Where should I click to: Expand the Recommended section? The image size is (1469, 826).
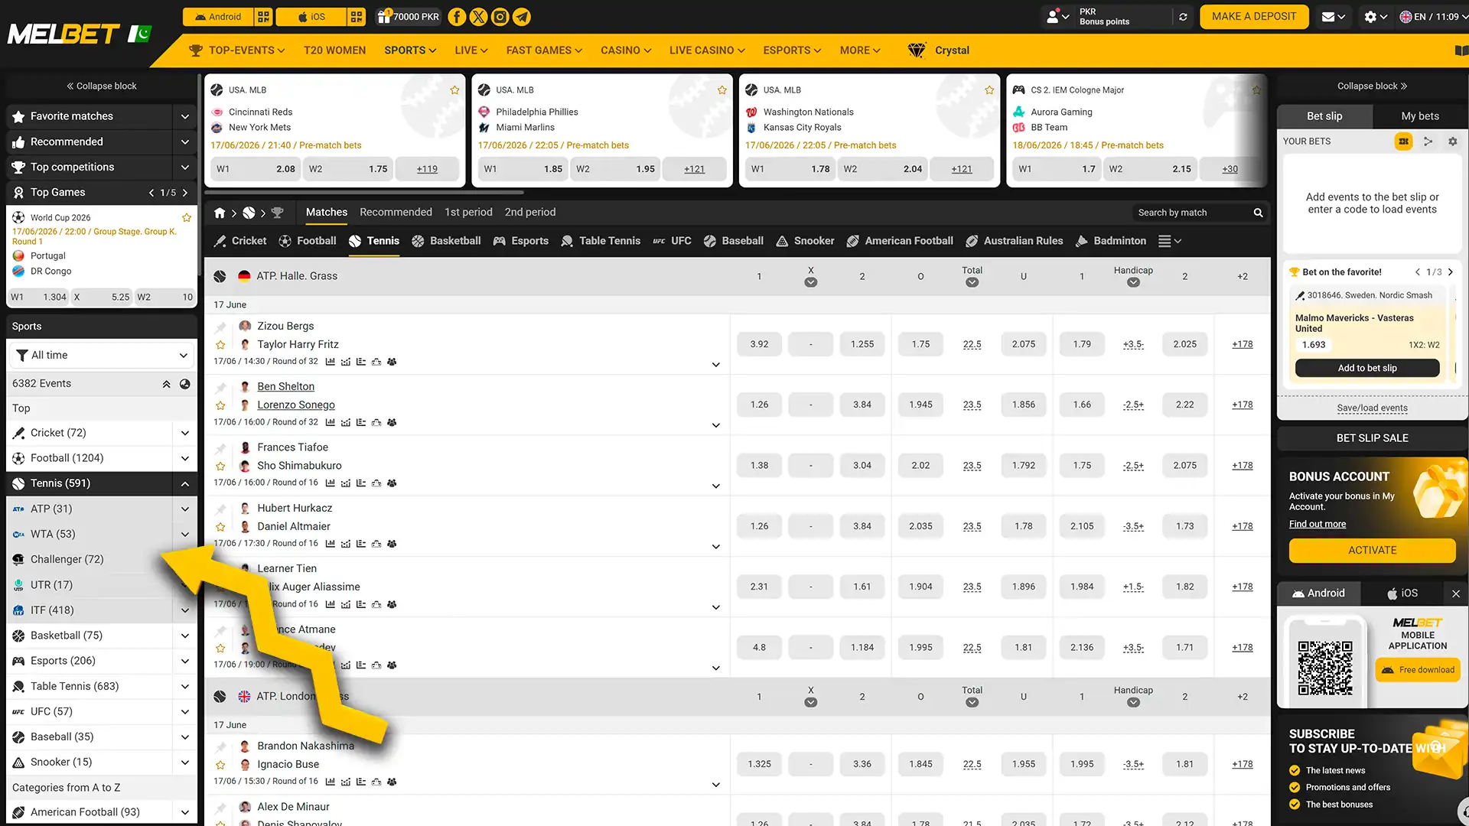184,141
